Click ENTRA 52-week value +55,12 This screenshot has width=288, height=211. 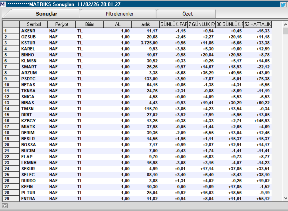(x=263, y=199)
